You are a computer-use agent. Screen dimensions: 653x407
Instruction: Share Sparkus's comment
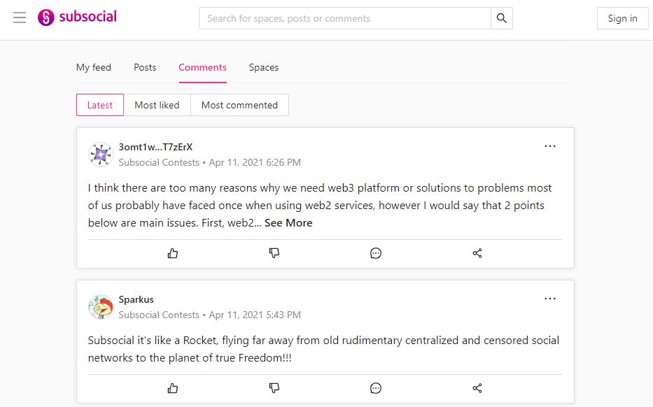click(x=477, y=388)
